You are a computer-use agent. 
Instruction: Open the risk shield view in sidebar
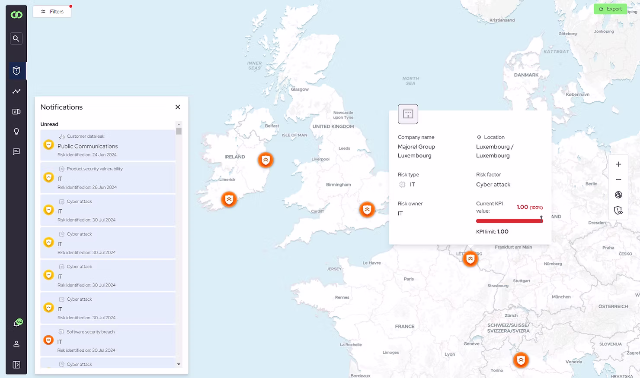pos(16,71)
